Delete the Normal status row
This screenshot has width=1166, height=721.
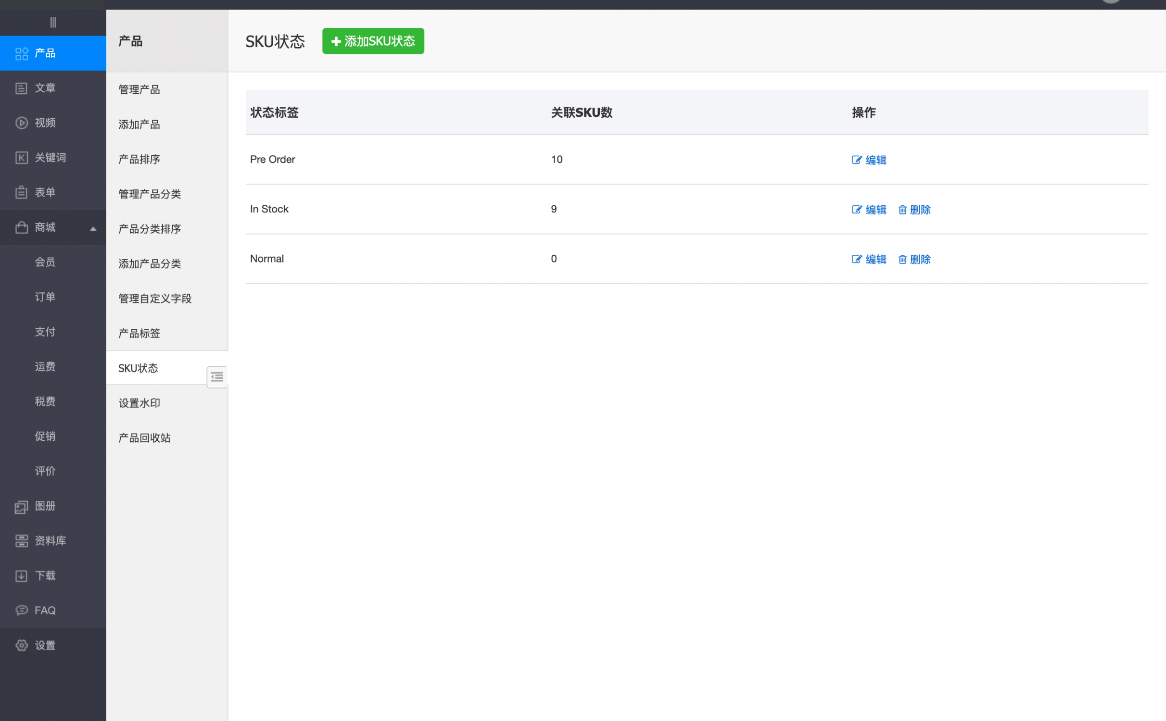914,259
